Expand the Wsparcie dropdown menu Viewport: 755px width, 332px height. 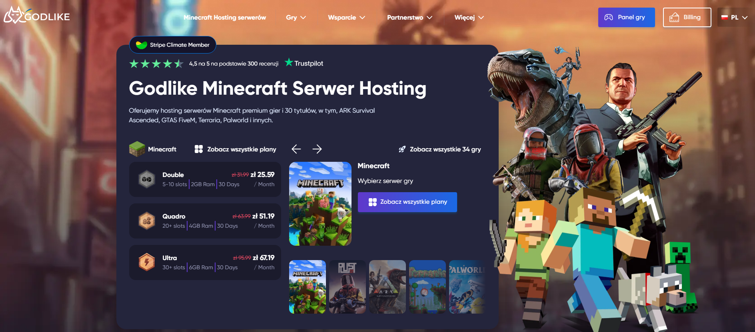pos(346,18)
